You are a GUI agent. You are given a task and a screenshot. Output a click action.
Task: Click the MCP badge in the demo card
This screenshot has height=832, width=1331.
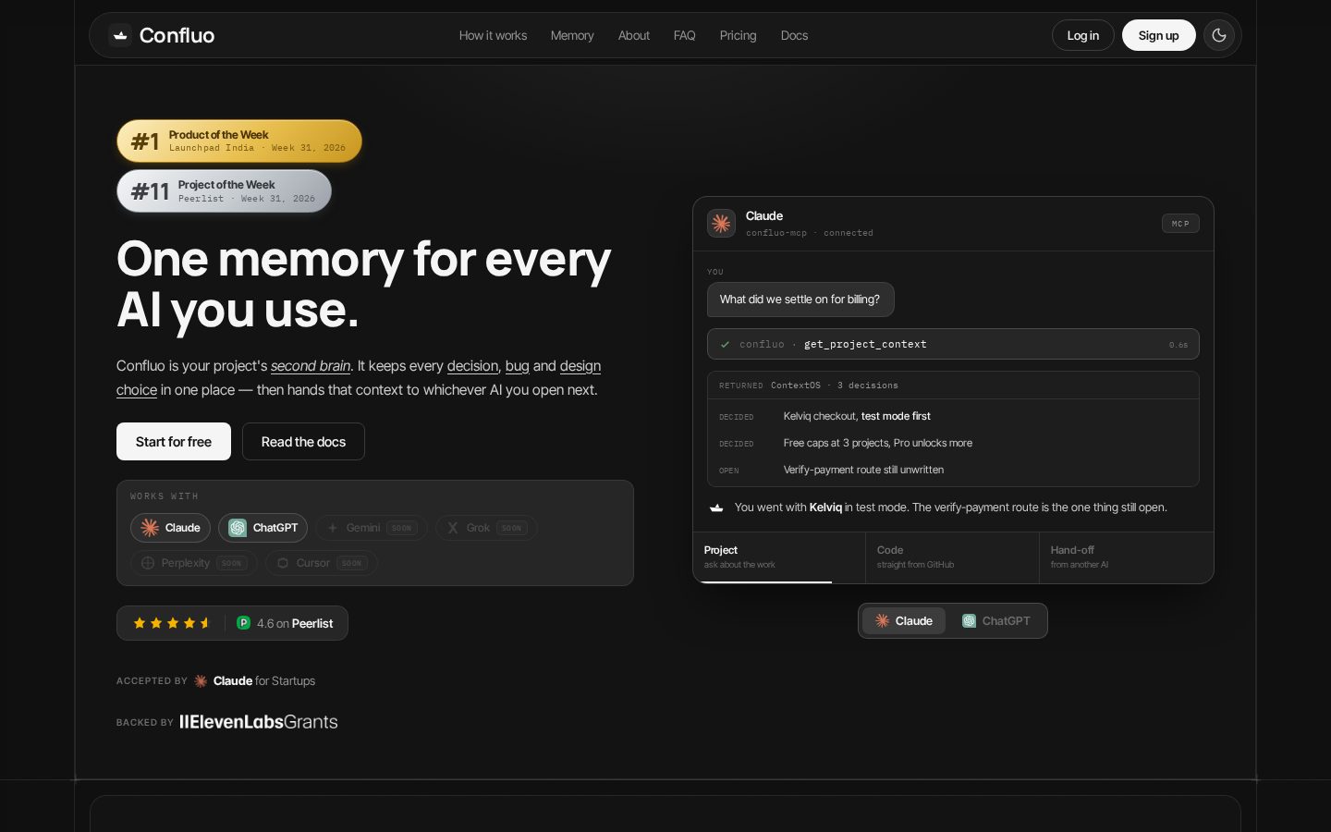(x=1180, y=224)
